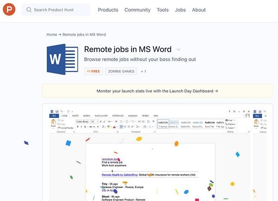This screenshot has height=201, width=278.
Task: Click Replace in the Editing group
Action: coord(230,124)
